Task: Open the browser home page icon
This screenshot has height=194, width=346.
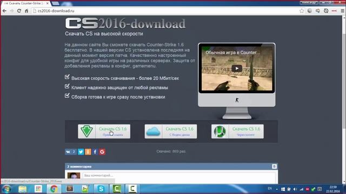Action: coord(26,11)
